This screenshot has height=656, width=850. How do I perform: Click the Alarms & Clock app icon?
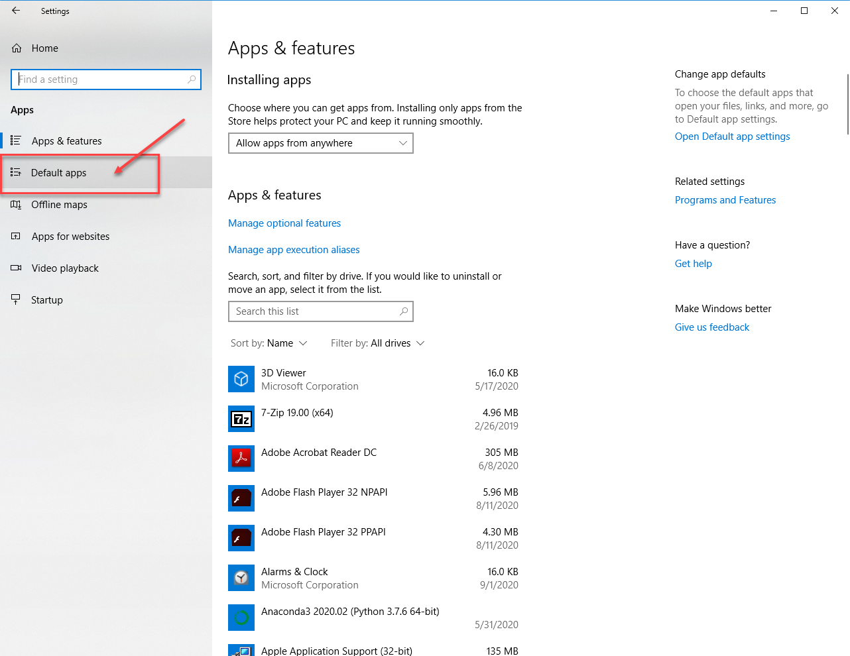pyautogui.click(x=241, y=578)
